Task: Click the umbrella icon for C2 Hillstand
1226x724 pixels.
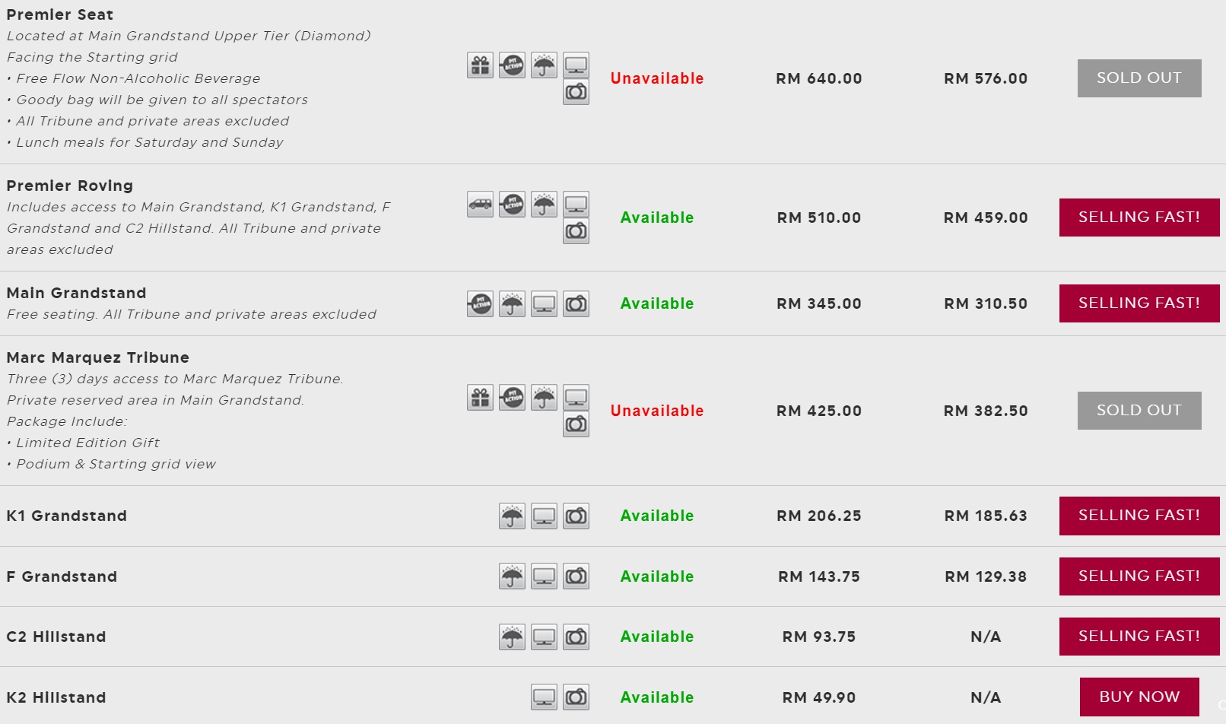Action: (x=512, y=637)
